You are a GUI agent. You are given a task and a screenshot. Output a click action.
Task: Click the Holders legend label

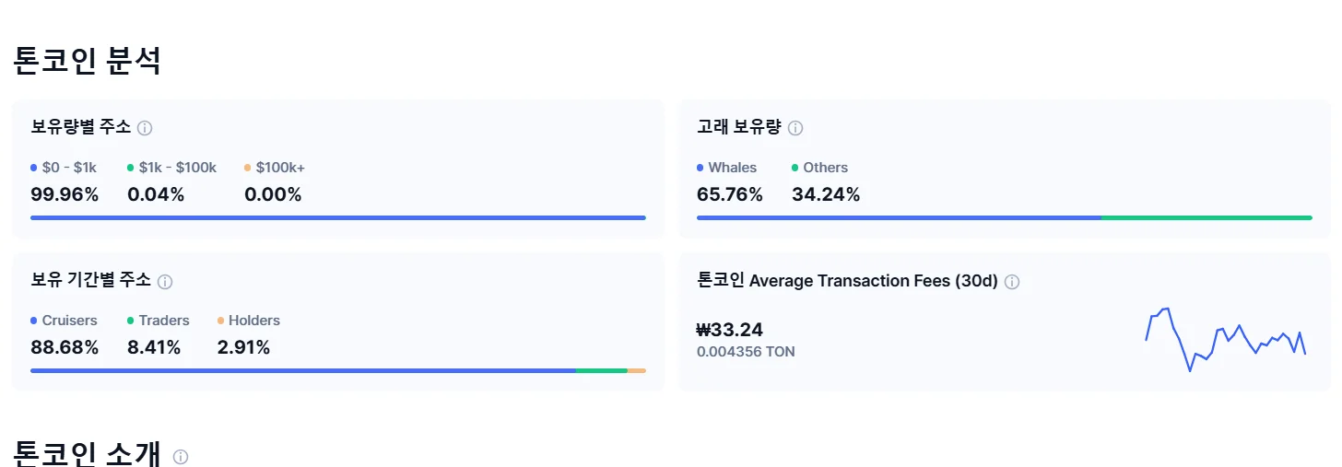point(253,321)
